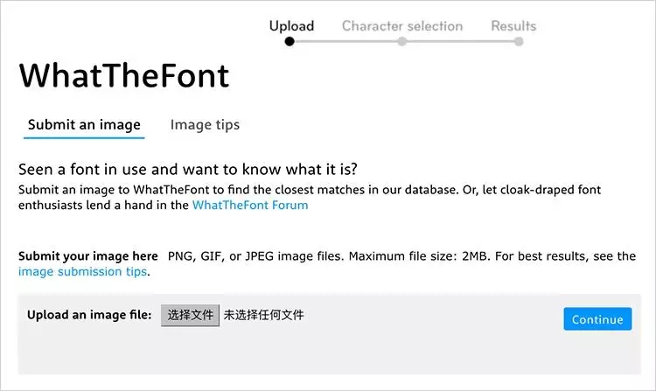Jump to the Results step label
656x391 pixels.
click(x=513, y=25)
